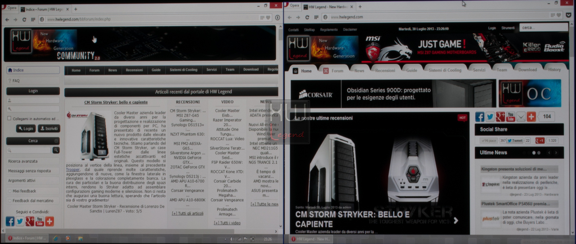Open YouTube icon under 'Seguici e Condividi'
The image size is (576, 244).
(x=40, y=221)
